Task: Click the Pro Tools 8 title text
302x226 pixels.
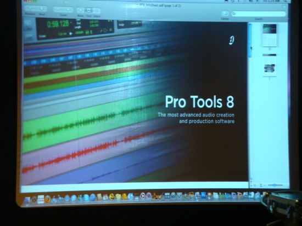Action: tap(199, 102)
